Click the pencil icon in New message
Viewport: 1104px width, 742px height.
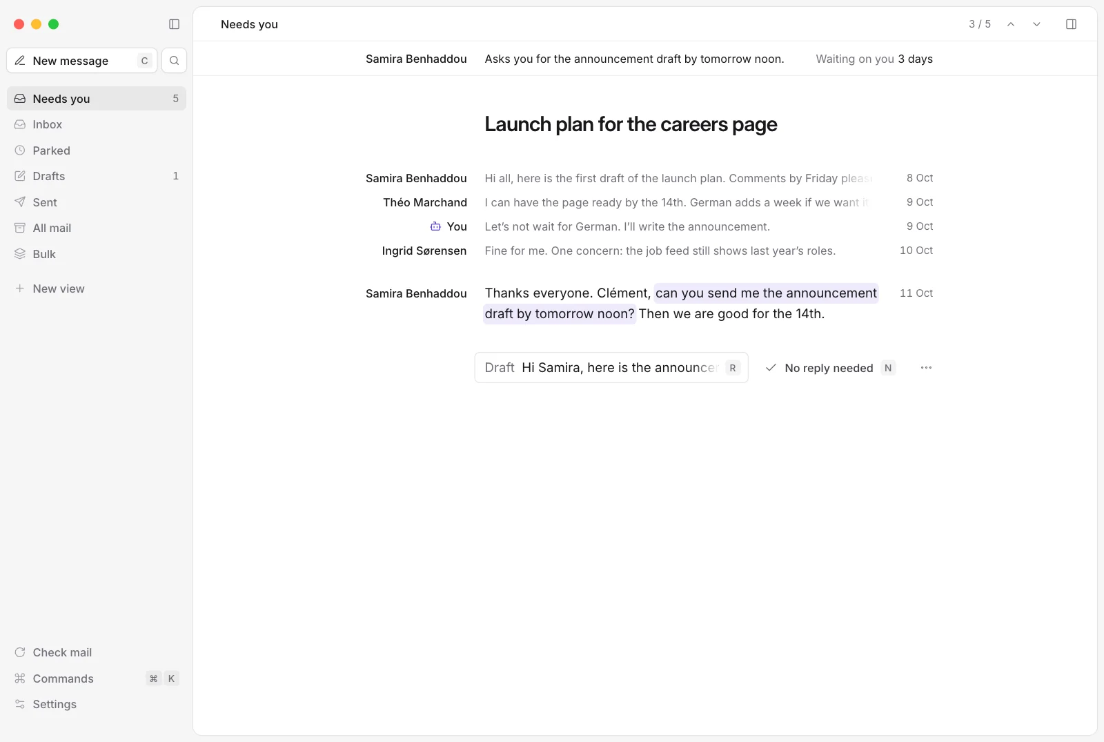(20, 61)
